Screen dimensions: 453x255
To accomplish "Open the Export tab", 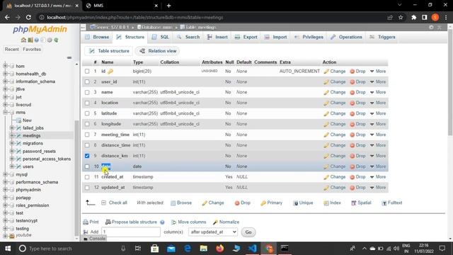I will pyautogui.click(x=246, y=37).
